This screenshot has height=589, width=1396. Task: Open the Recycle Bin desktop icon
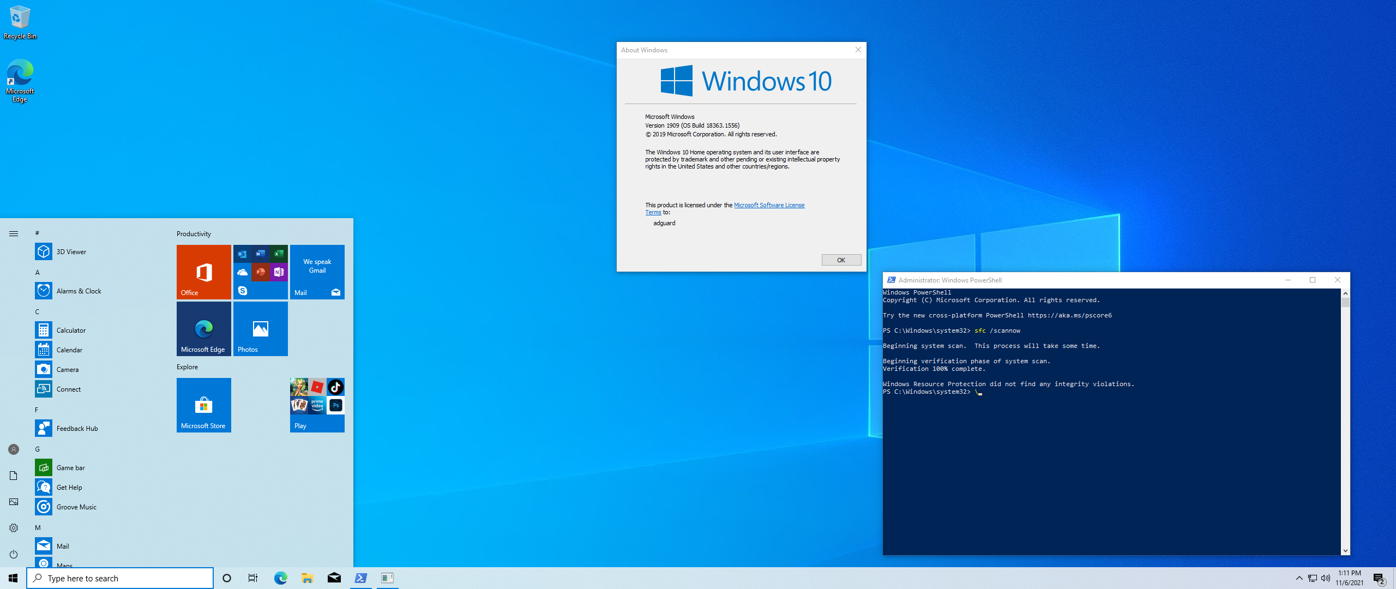pyautogui.click(x=20, y=22)
